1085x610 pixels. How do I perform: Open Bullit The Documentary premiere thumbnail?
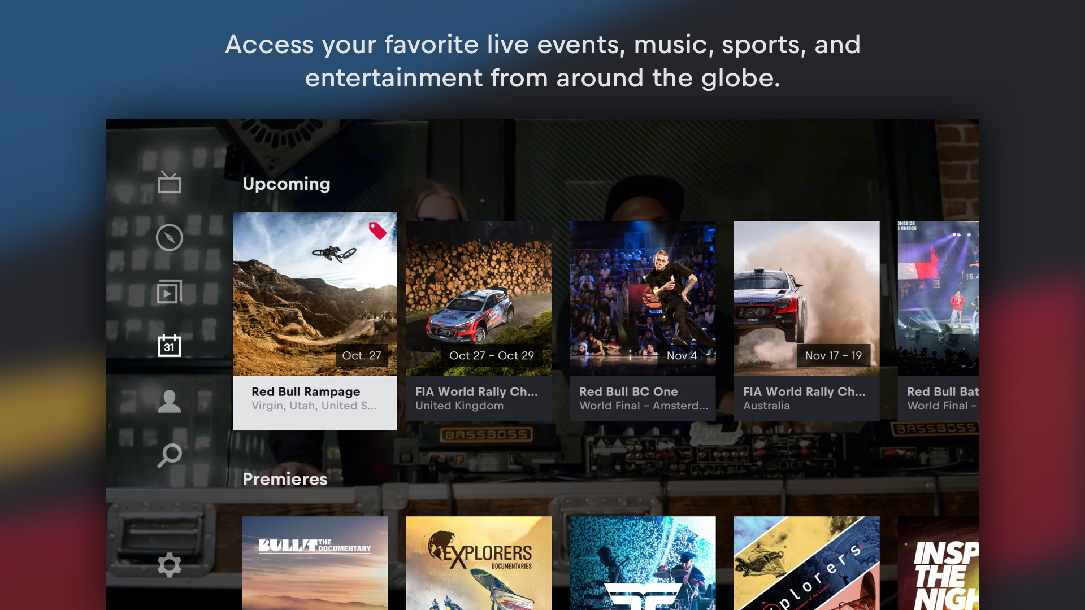[315, 563]
